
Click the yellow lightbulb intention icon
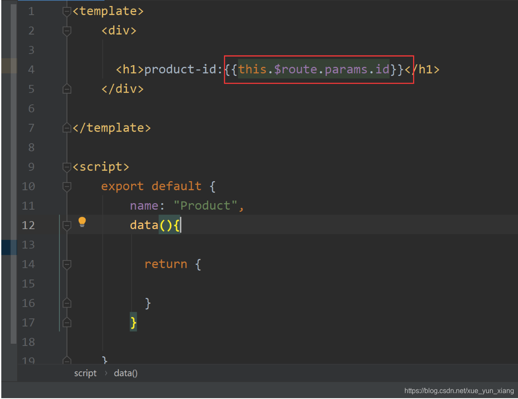tap(82, 223)
